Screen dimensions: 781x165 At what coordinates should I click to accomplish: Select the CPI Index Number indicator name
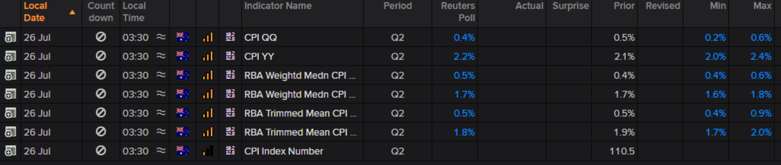coord(284,151)
